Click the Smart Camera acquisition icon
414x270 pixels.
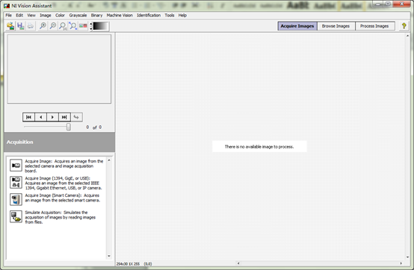16,199
